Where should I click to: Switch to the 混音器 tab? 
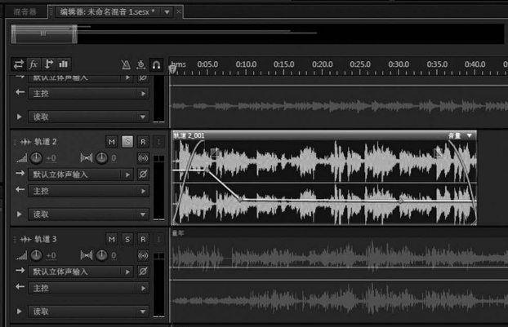point(24,12)
